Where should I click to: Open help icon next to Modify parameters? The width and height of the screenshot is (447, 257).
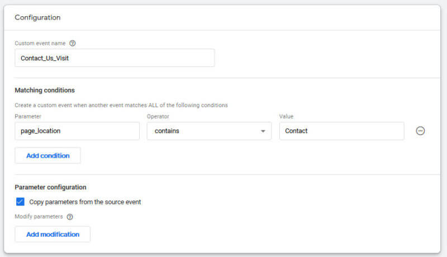coord(70,217)
